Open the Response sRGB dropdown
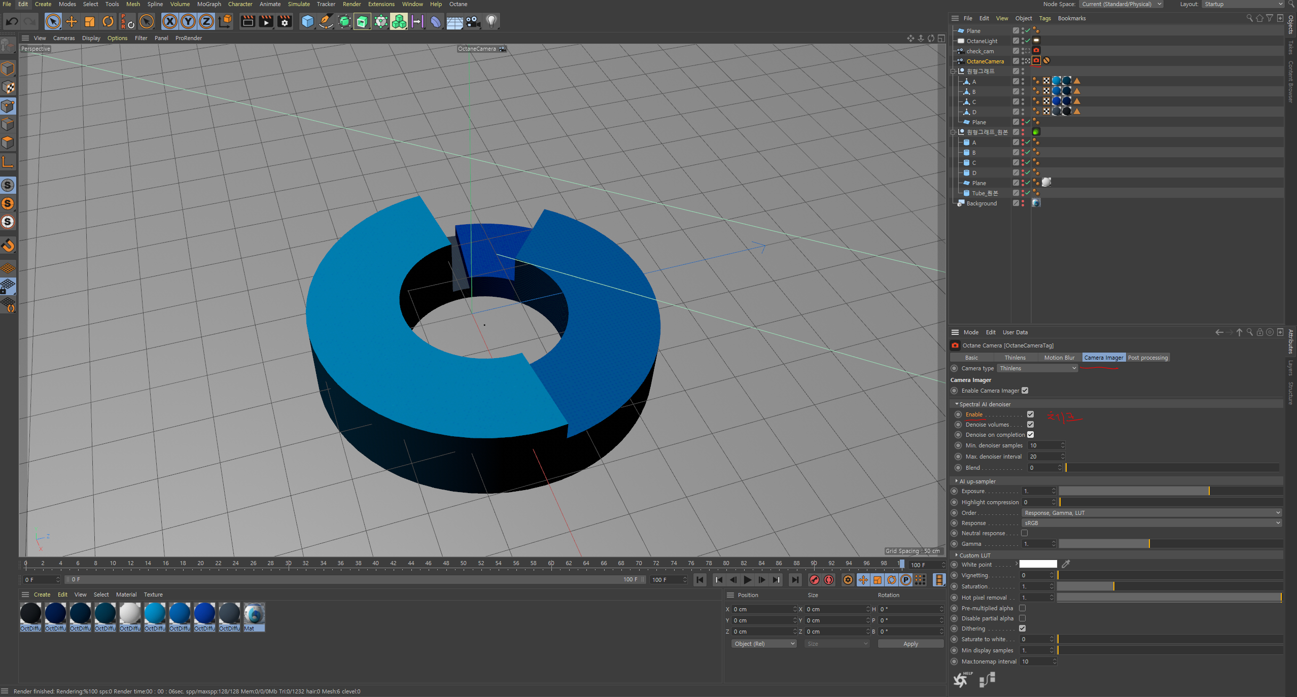 1151,523
